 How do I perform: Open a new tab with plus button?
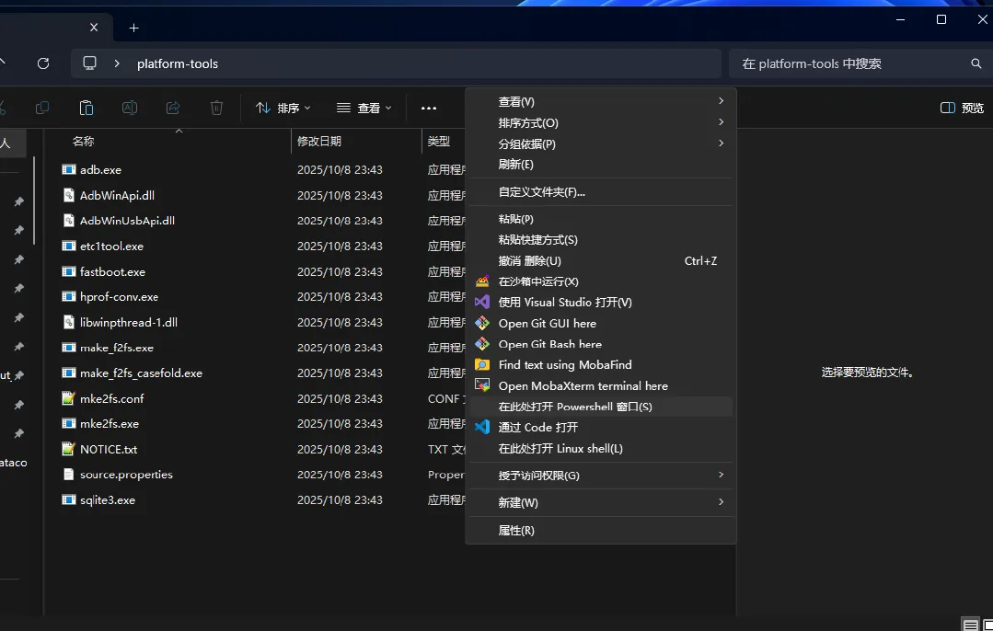(133, 28)
